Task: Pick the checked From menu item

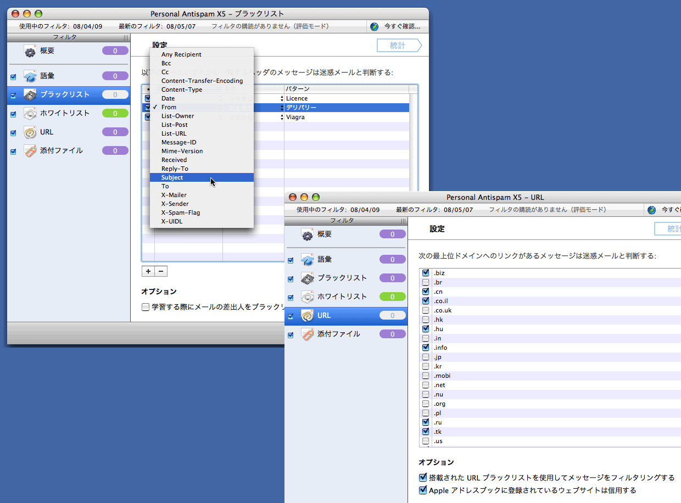Action: [202, 107]
